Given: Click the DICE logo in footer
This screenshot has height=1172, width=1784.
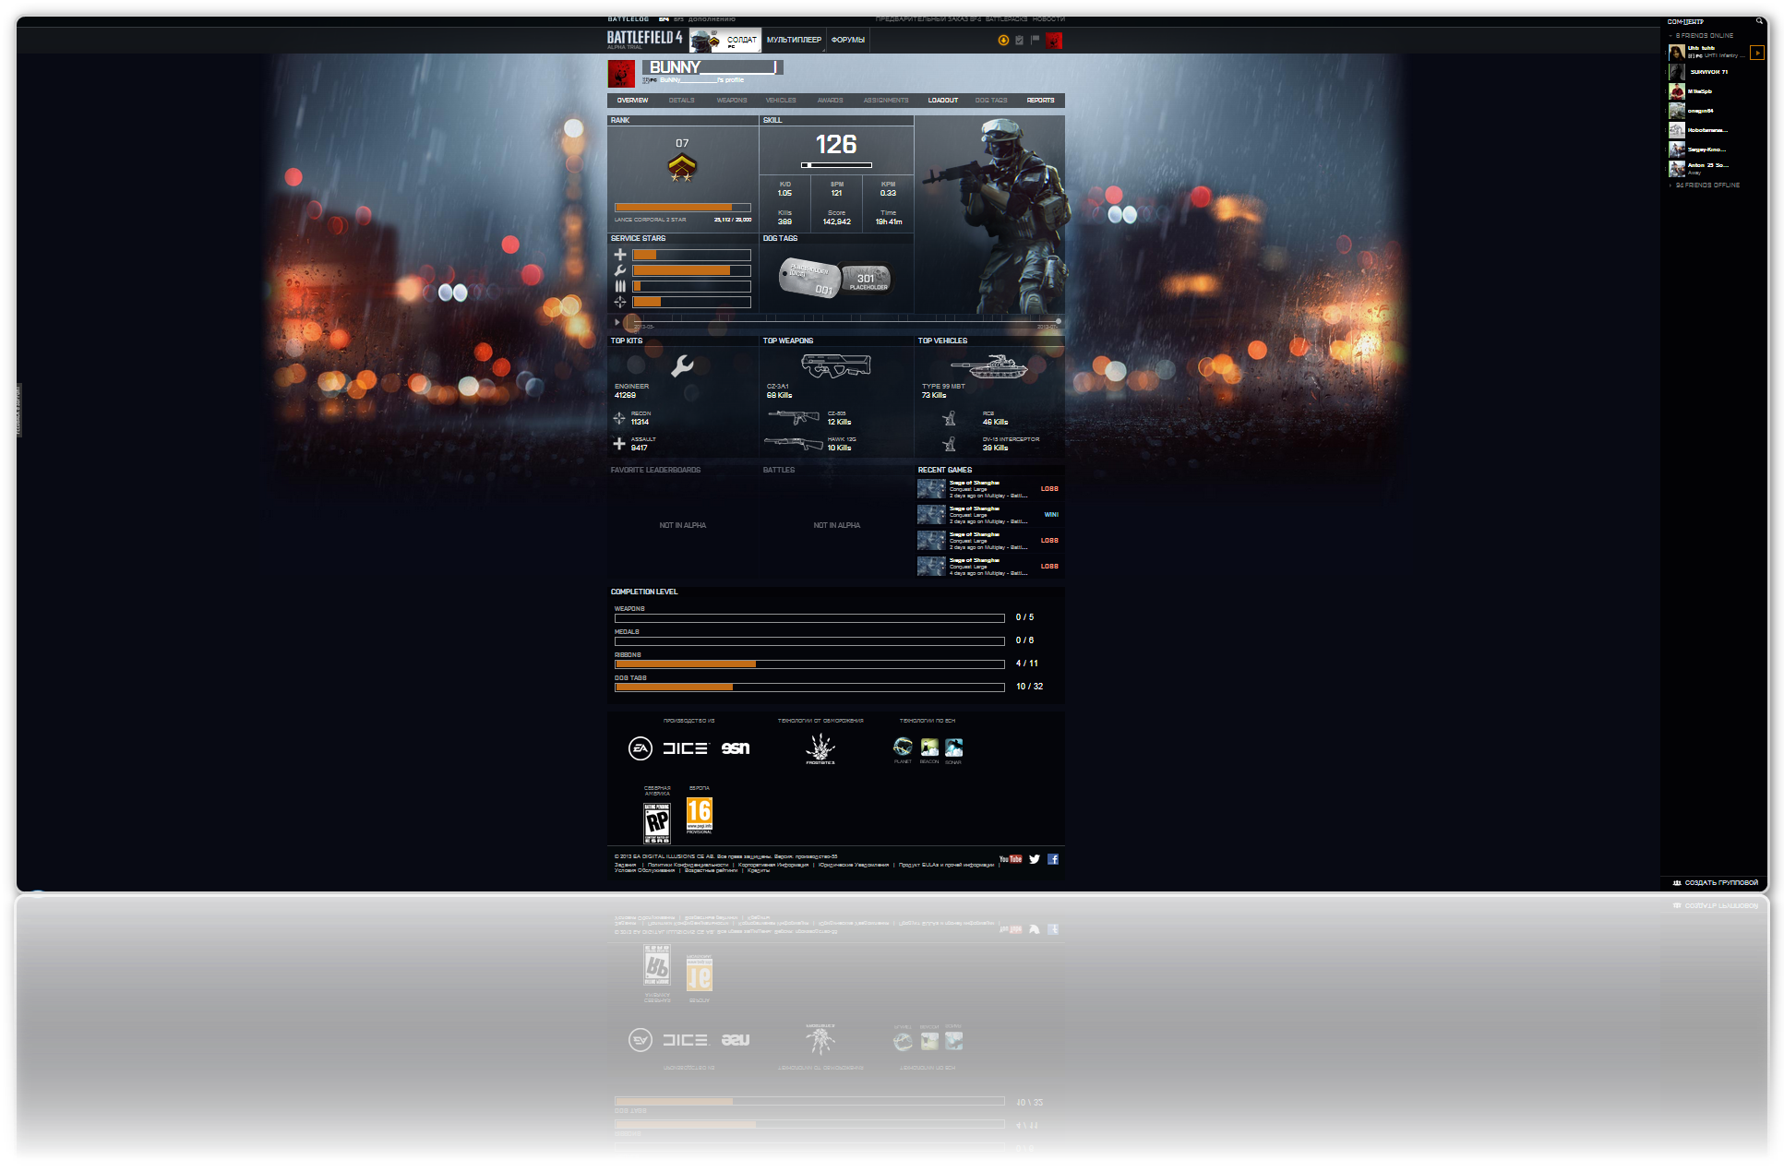Looking at the screenshot, I should (685, 748).
